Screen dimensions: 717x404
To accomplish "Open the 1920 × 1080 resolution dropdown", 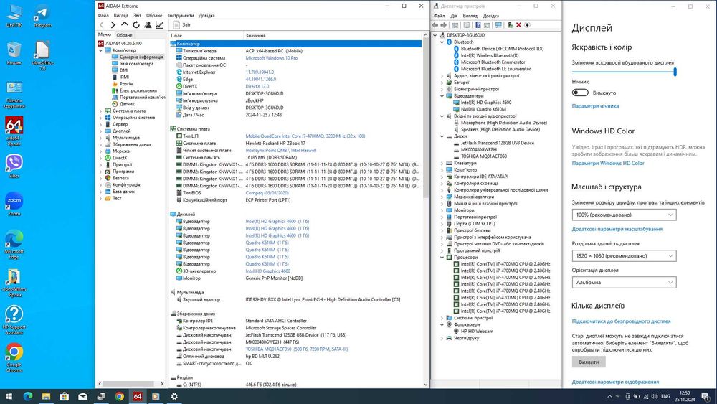I will coord(624,255).
